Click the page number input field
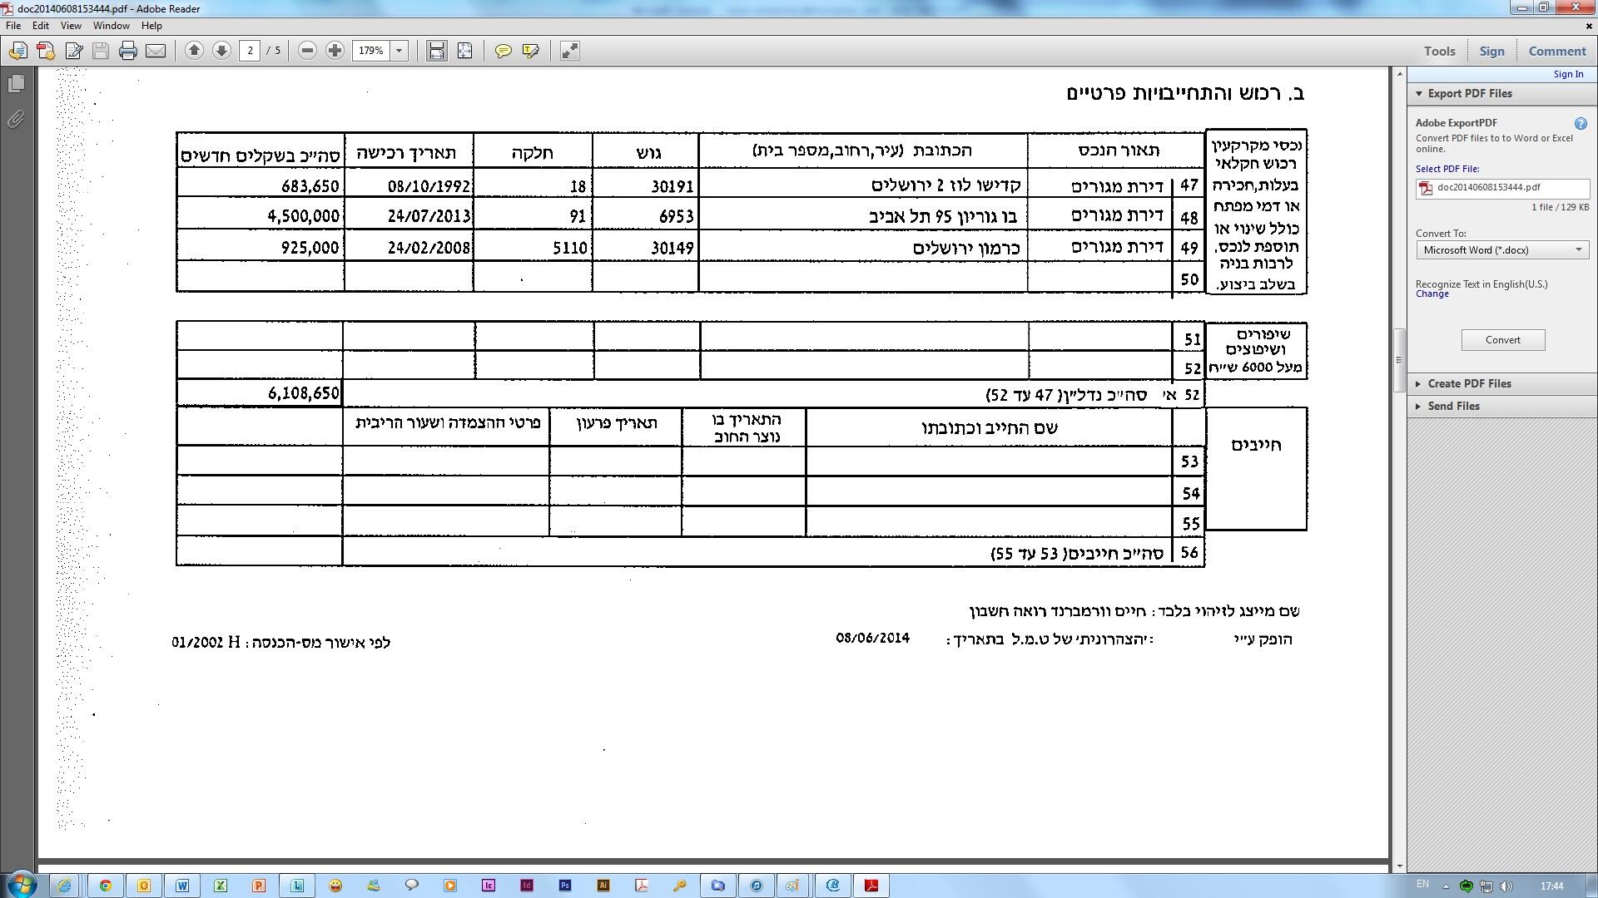The image size is (1598, 898). click(x=251, y=51)
